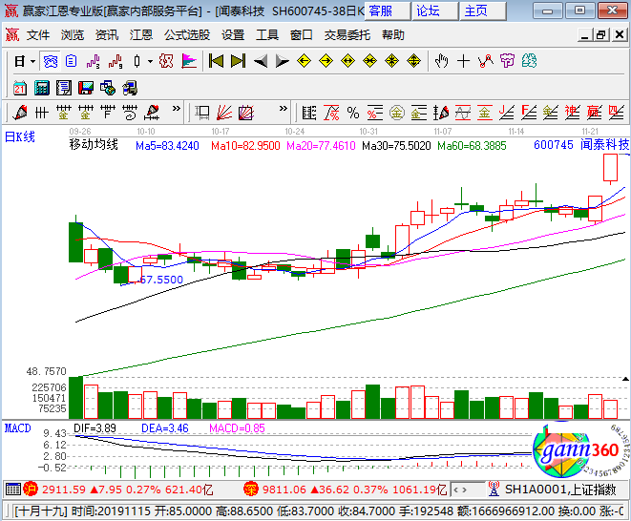631x521 pixels.
Task: Jump to first bar with skip-to-start arrow
Action: 216,61
